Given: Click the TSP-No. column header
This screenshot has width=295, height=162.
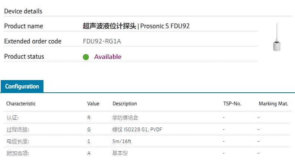Looking at the screenshot, I should point(232,104).
